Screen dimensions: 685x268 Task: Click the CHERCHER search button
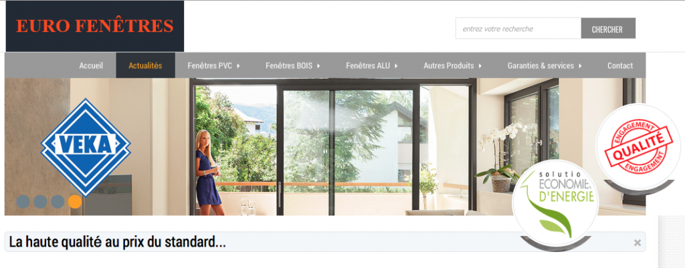pos(607,29)
